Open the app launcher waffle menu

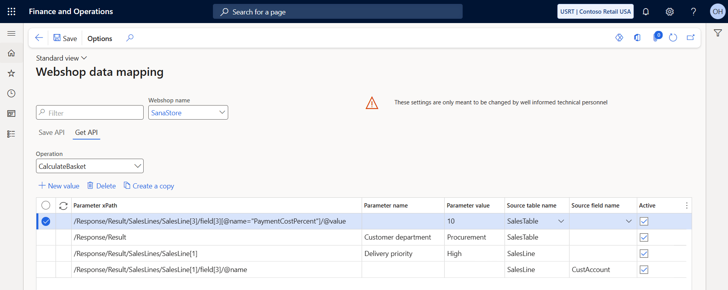pyautogui.click(x=11, y=11)
